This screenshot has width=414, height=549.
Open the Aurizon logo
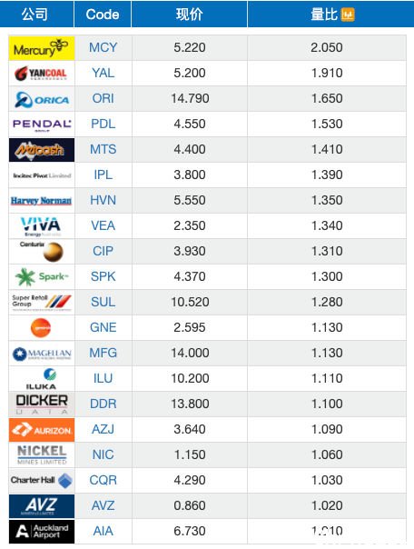(x=42, y=430)
